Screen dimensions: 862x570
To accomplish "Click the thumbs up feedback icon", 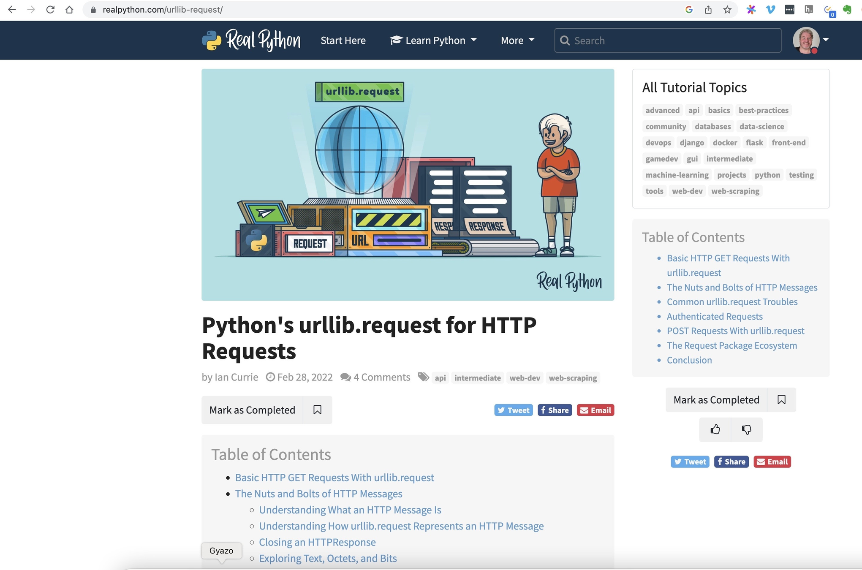I will coord(715,429).
